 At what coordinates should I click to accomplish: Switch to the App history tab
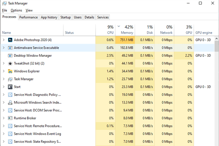tap(49, 17)
